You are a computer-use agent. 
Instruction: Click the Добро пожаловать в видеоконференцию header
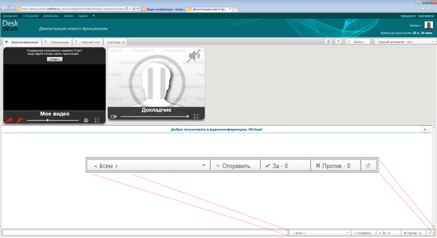216,129
